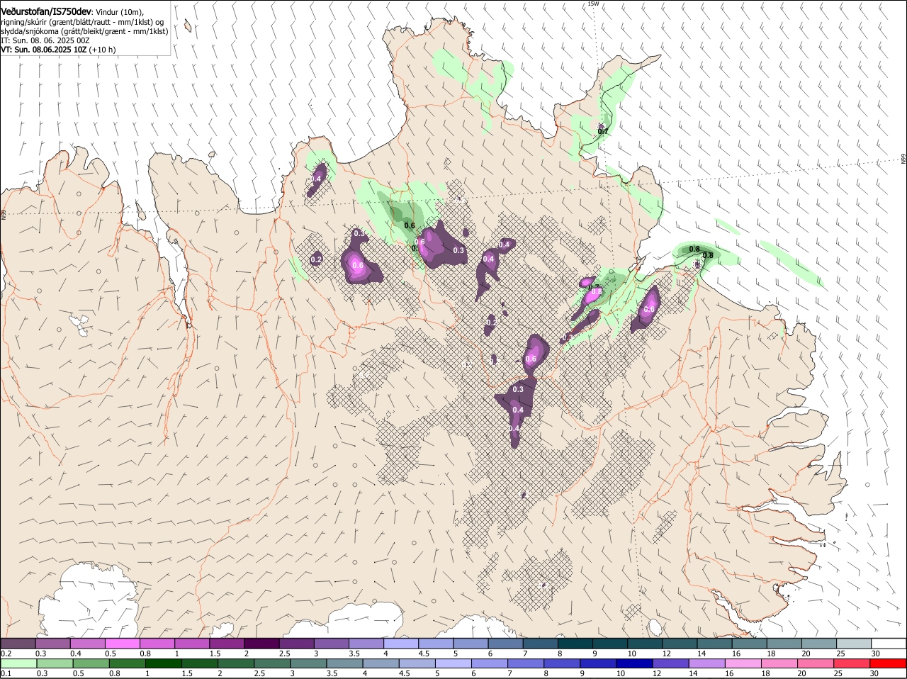Pick the dark teal swatch labeled 9 in the upper legend
The height and width of the screenshot is (679, 907).
click(610, 644)
